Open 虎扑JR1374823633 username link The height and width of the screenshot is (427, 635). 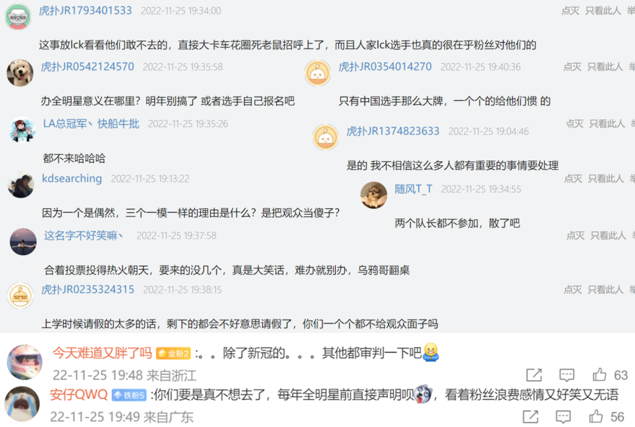tap(393, 132)
